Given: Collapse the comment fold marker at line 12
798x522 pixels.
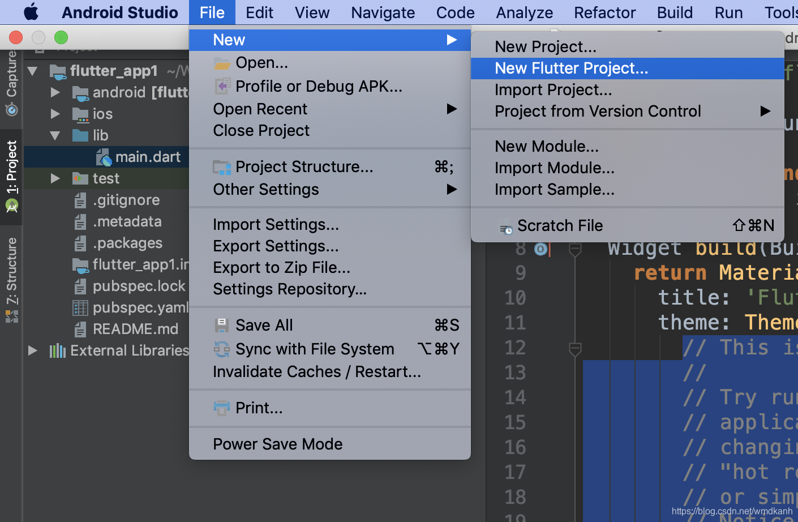Looking at the screenshot, I should (575, 349).
